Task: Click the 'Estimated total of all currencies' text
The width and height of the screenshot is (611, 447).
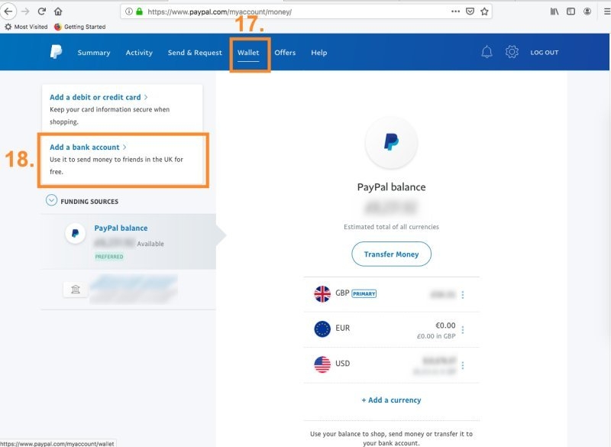Action: tap(391, 227)
